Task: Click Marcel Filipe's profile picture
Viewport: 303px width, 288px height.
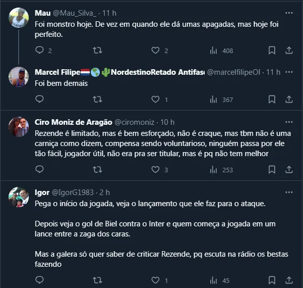Action: 19,77
